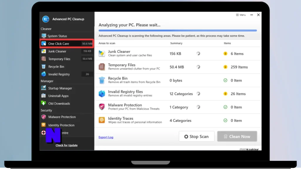Click the "Invalid Registry files" row title
The width and height of the screenshot is (301, 169).
(x=125, y=92)
